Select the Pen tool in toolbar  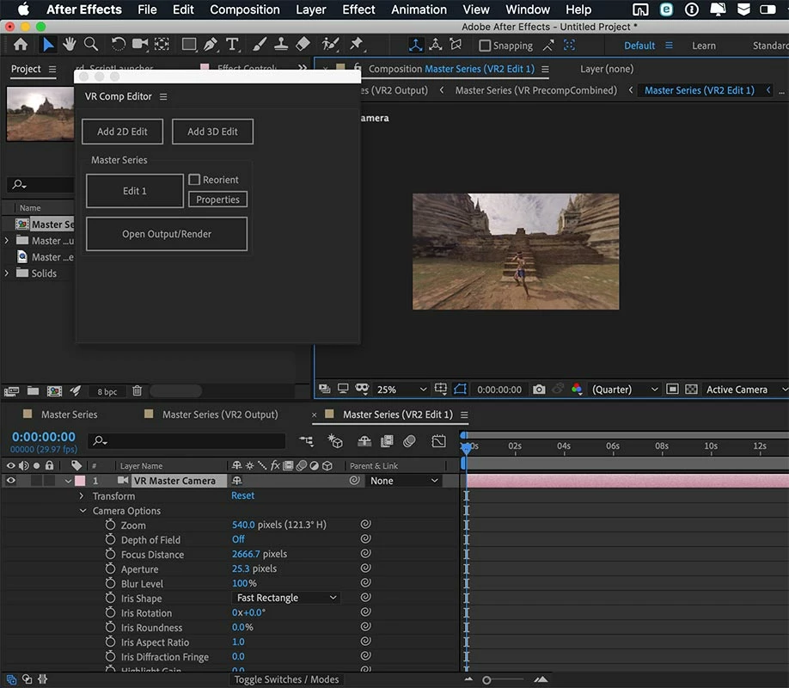coord(211,45)
